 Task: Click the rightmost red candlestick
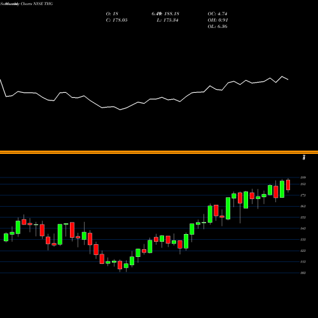[288, 185]
